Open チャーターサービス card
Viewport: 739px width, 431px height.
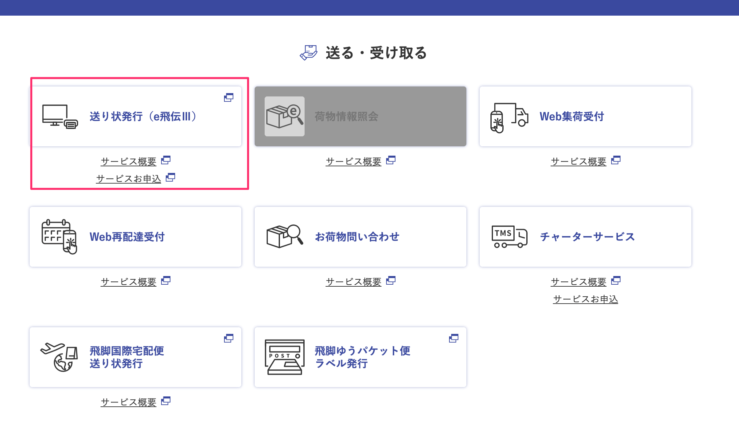tap(587, 237)
